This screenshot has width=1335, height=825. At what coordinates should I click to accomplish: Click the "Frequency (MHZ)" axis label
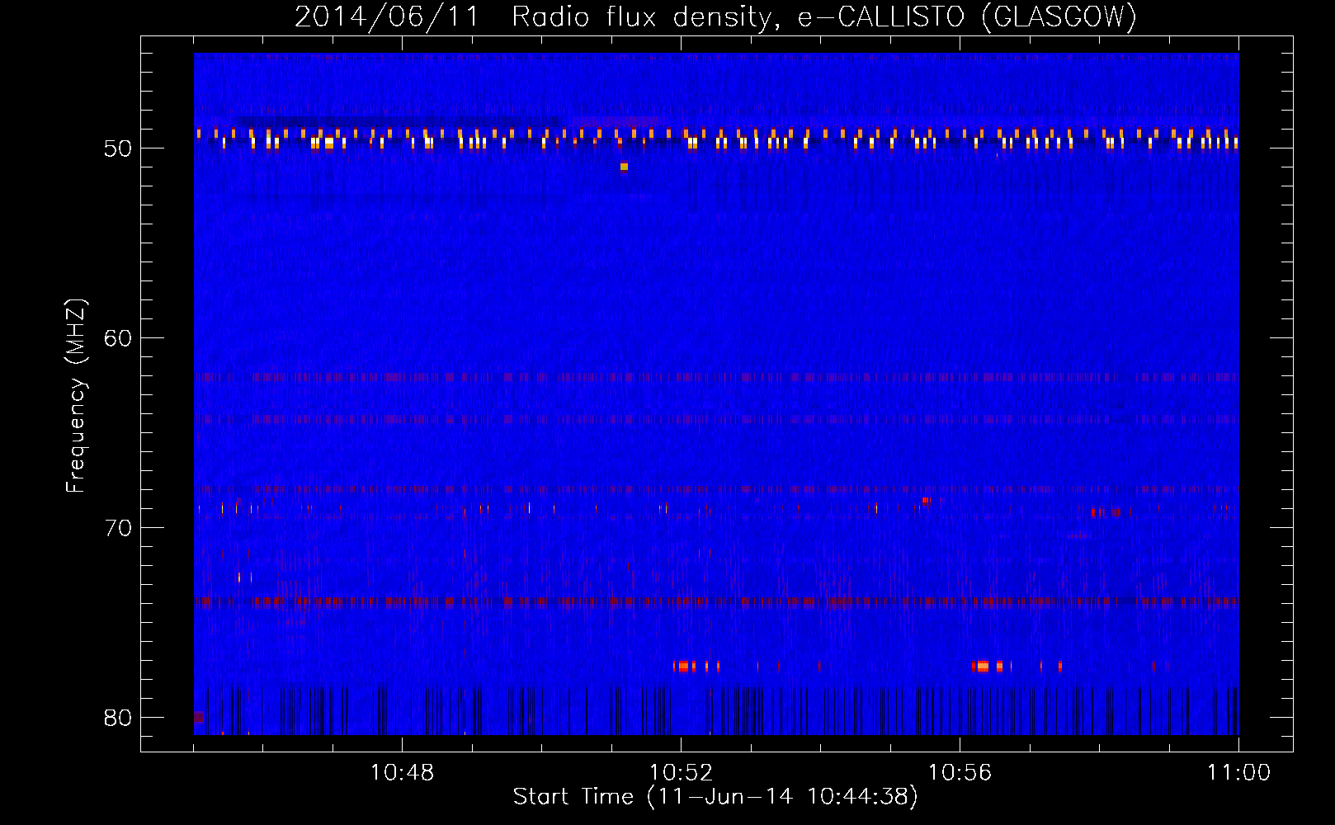point(76,396)
